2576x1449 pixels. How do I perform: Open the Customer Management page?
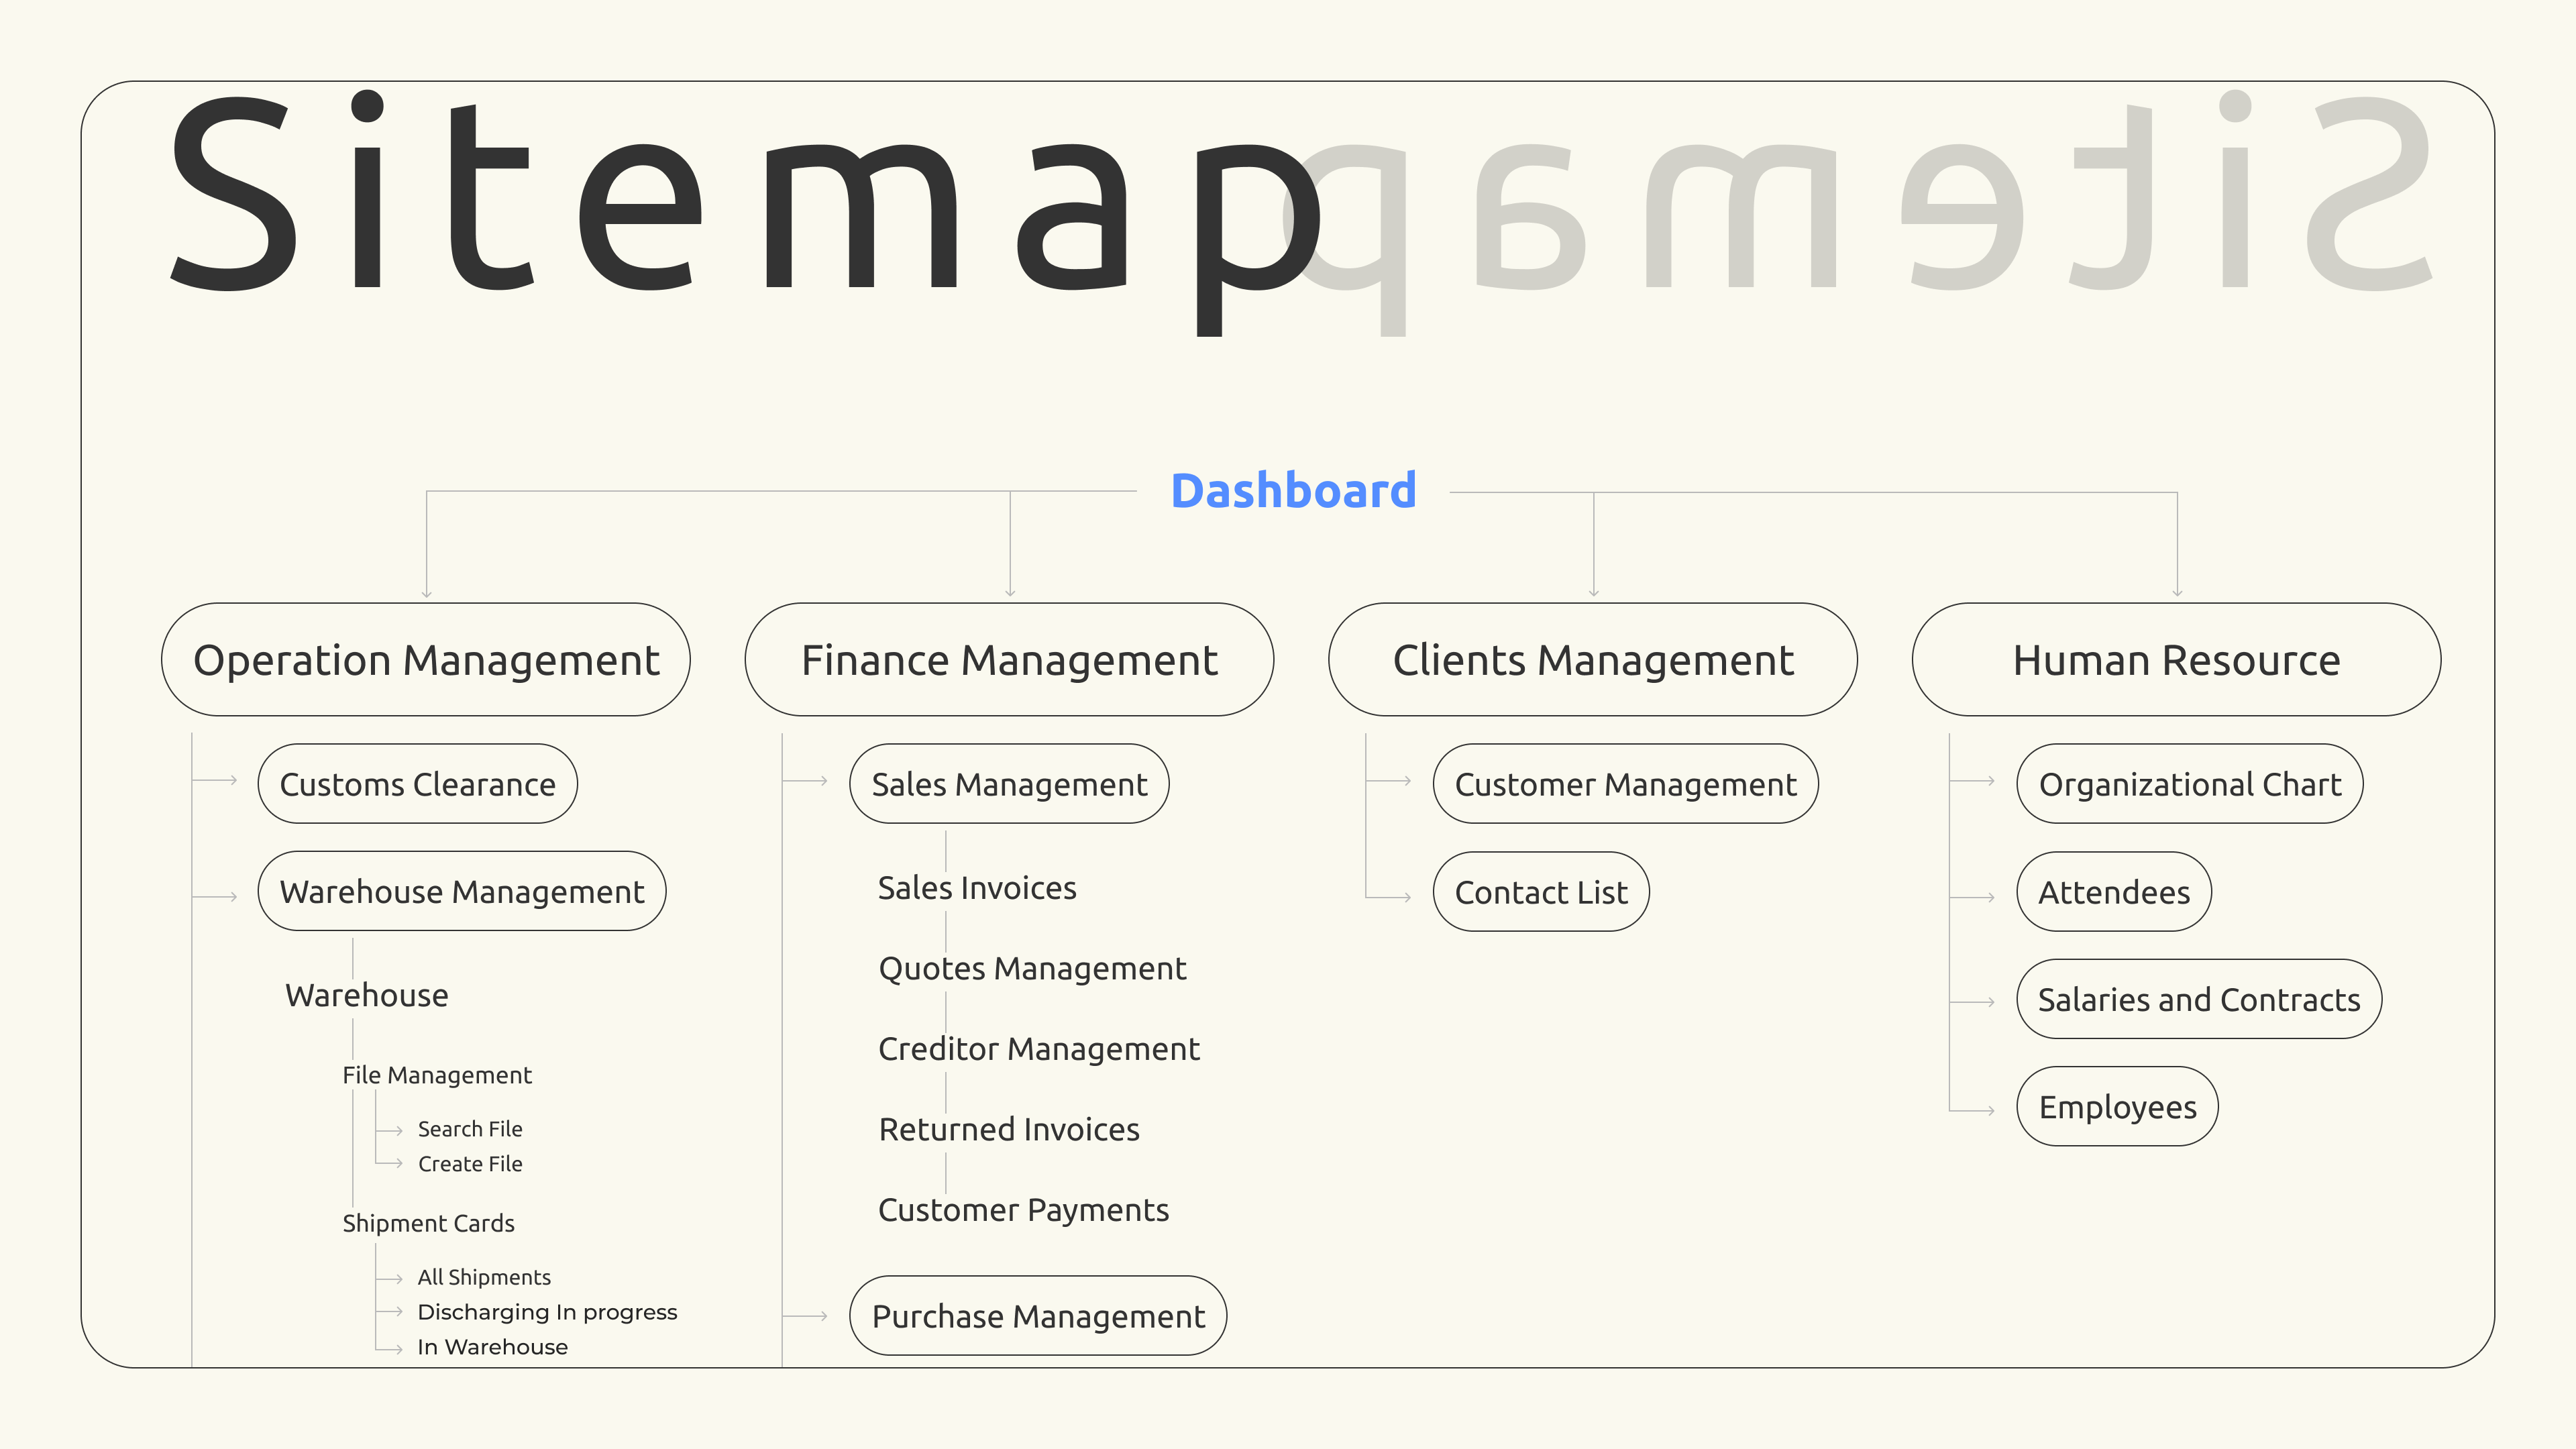click(1625, 784)
